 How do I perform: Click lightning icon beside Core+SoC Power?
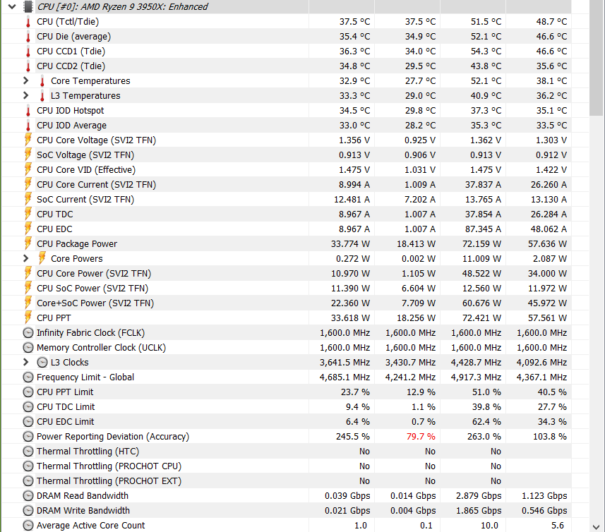(28, 303)
